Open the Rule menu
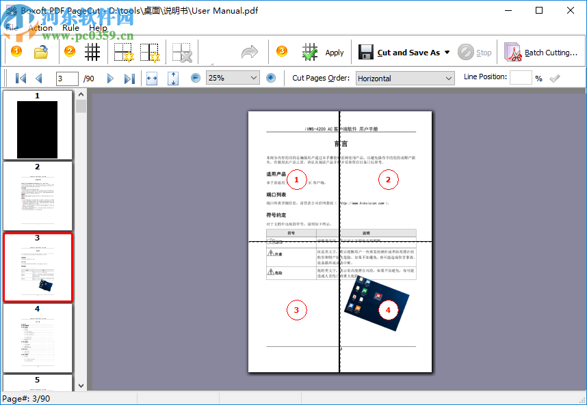This screenshot has width=587, height=405. tap(70, 27)
